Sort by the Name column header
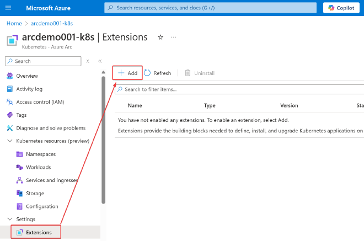Image resolution: width=364 pixels, height=241 pixels. click(x=135, y=105)
